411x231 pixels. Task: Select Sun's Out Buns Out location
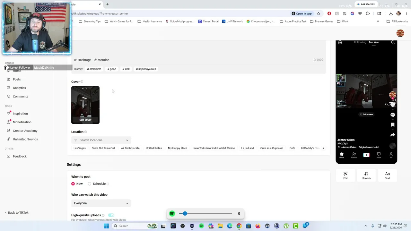tap(103, 148)
